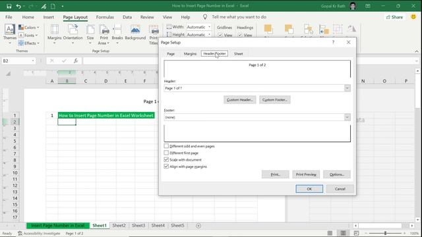Click the Print button in dialog
Image resolution: width=422 pixels, height=237 pixels.
pyautogui.click(x=276, y=174)
